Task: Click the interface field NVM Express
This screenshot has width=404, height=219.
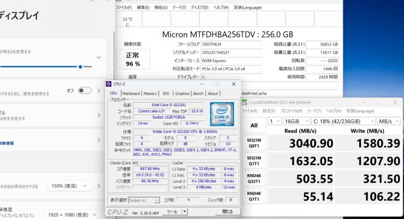Action: (231, 61)
